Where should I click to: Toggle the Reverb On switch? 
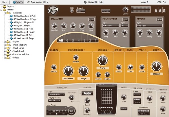159,20
